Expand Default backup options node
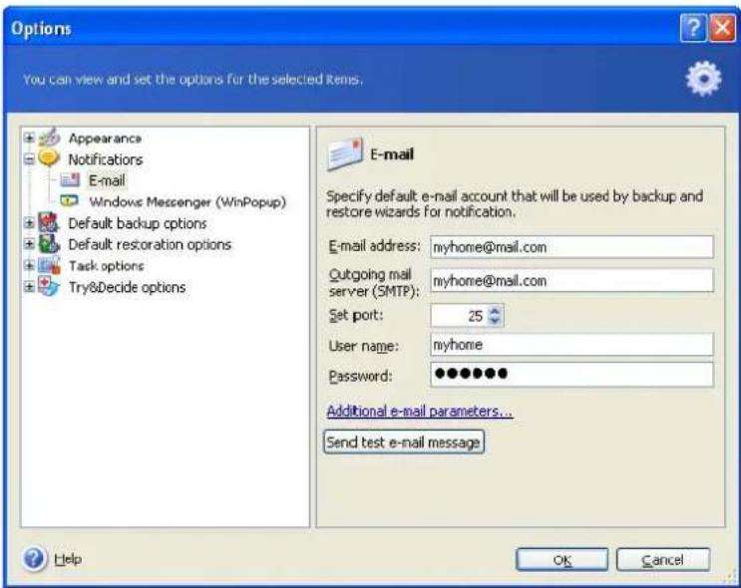 click(x=29, y=223)
